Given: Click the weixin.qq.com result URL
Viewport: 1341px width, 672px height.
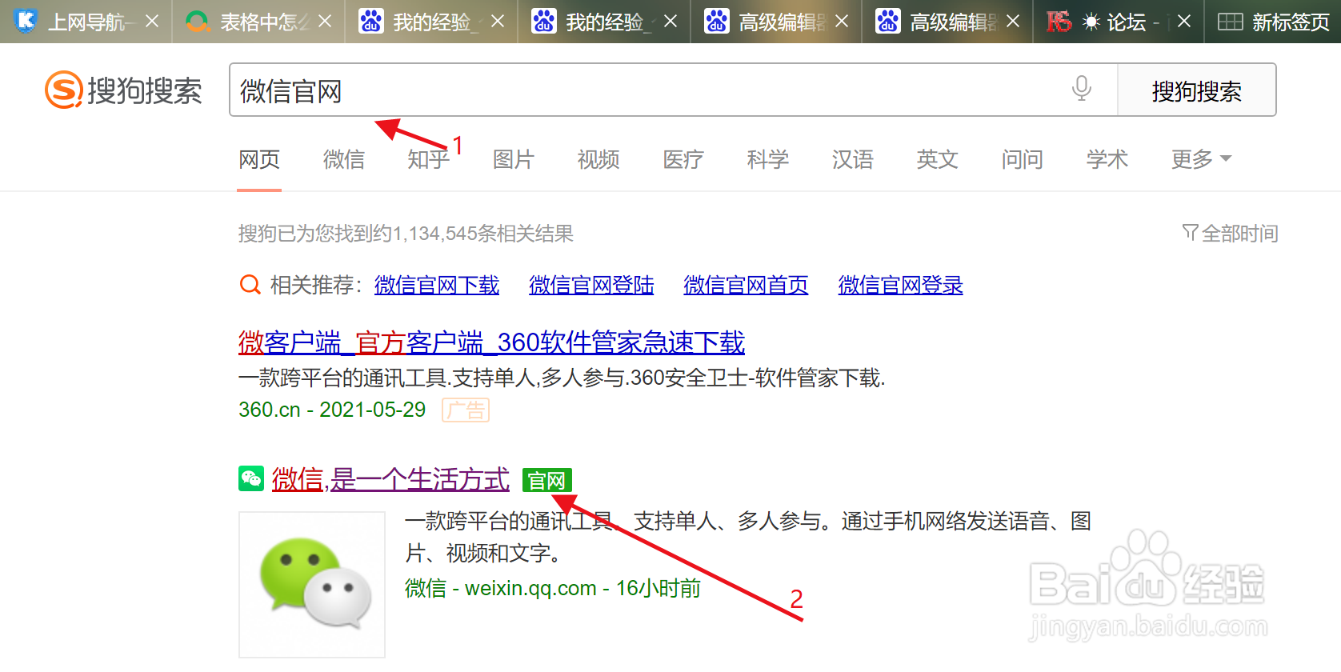Looking at the screenshot, I should tap(530, 588).
